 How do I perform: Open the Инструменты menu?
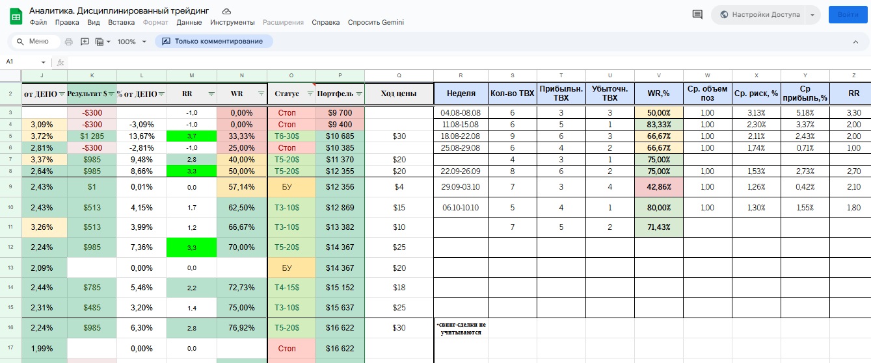[x=232, y=22]
